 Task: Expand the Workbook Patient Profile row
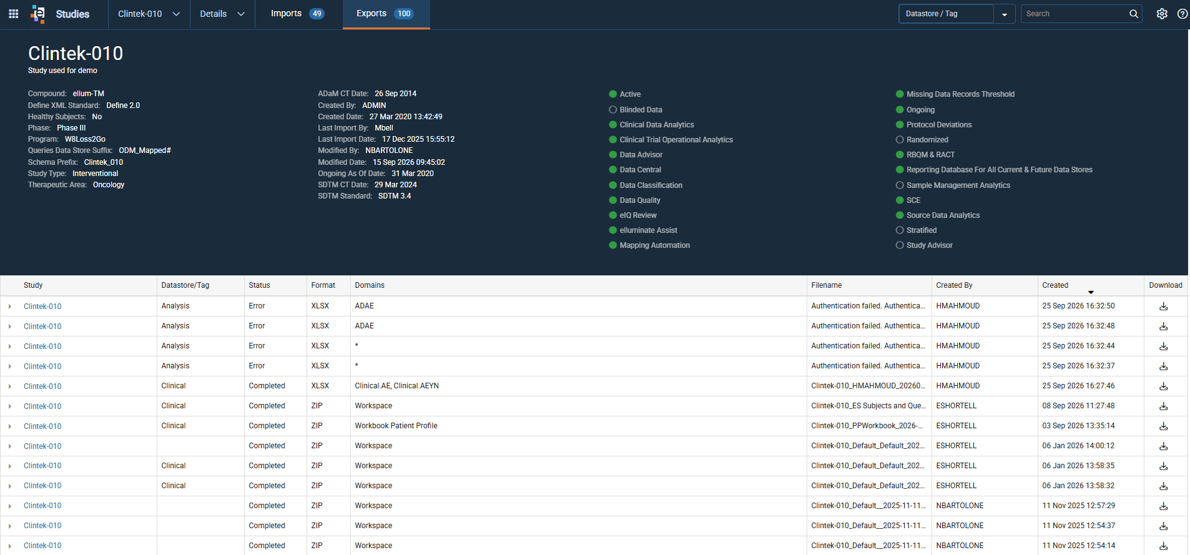coord(10,426)
